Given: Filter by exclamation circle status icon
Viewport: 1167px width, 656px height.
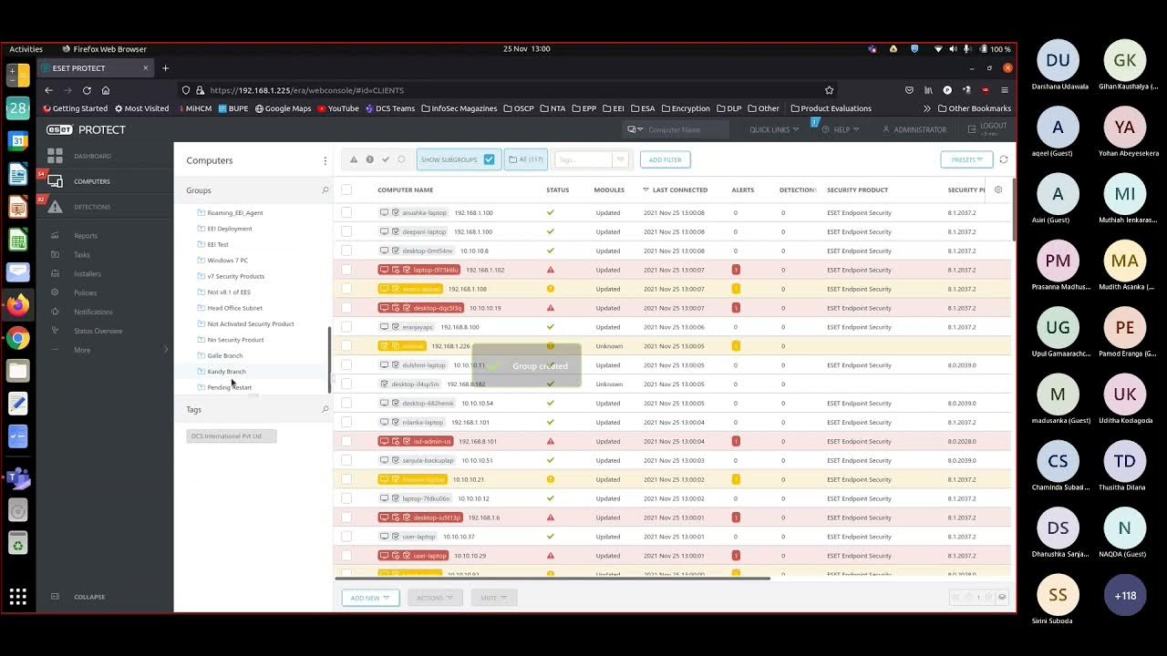Looking at the screenshot, I should coord(369,159).
